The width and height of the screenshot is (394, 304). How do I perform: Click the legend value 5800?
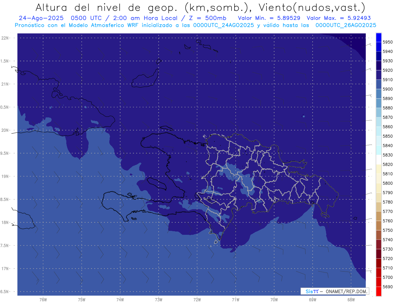pos(387,183)
